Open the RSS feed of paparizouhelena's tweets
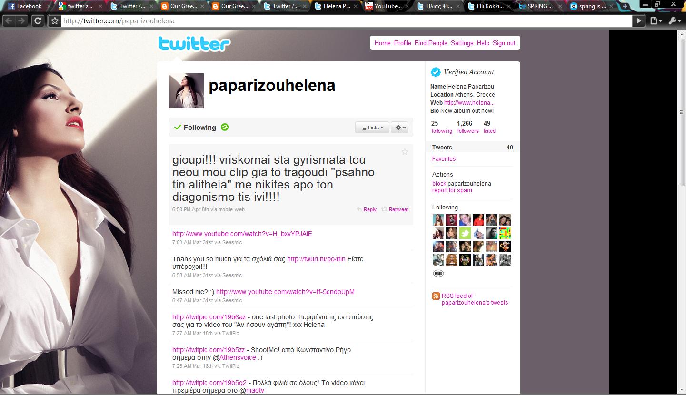Screen dimensions: 686x395 tap(475, 299)
